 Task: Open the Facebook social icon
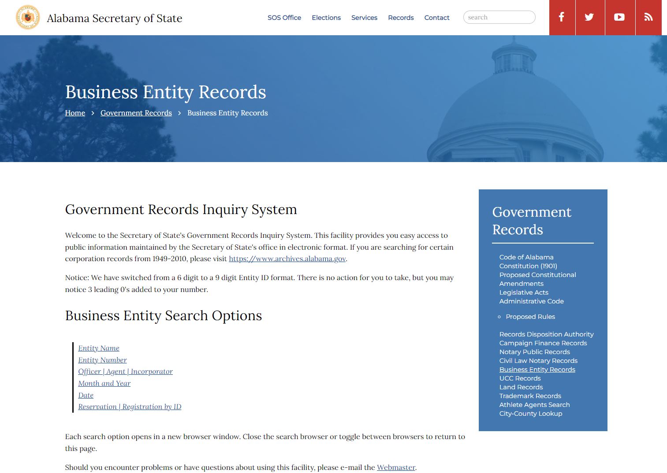pyautogui.click(x=562, y=17)
